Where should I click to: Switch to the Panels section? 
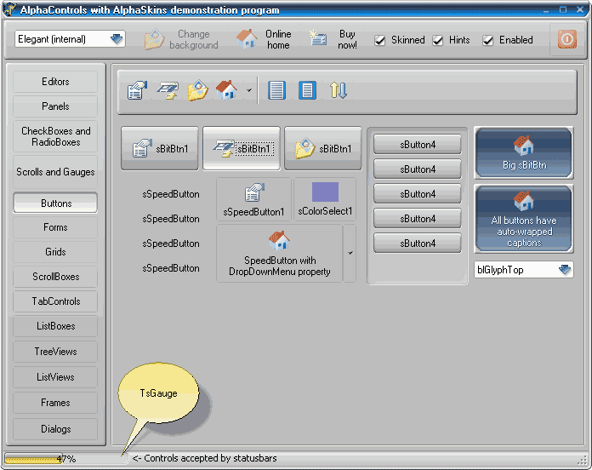(x=55, y=106)
